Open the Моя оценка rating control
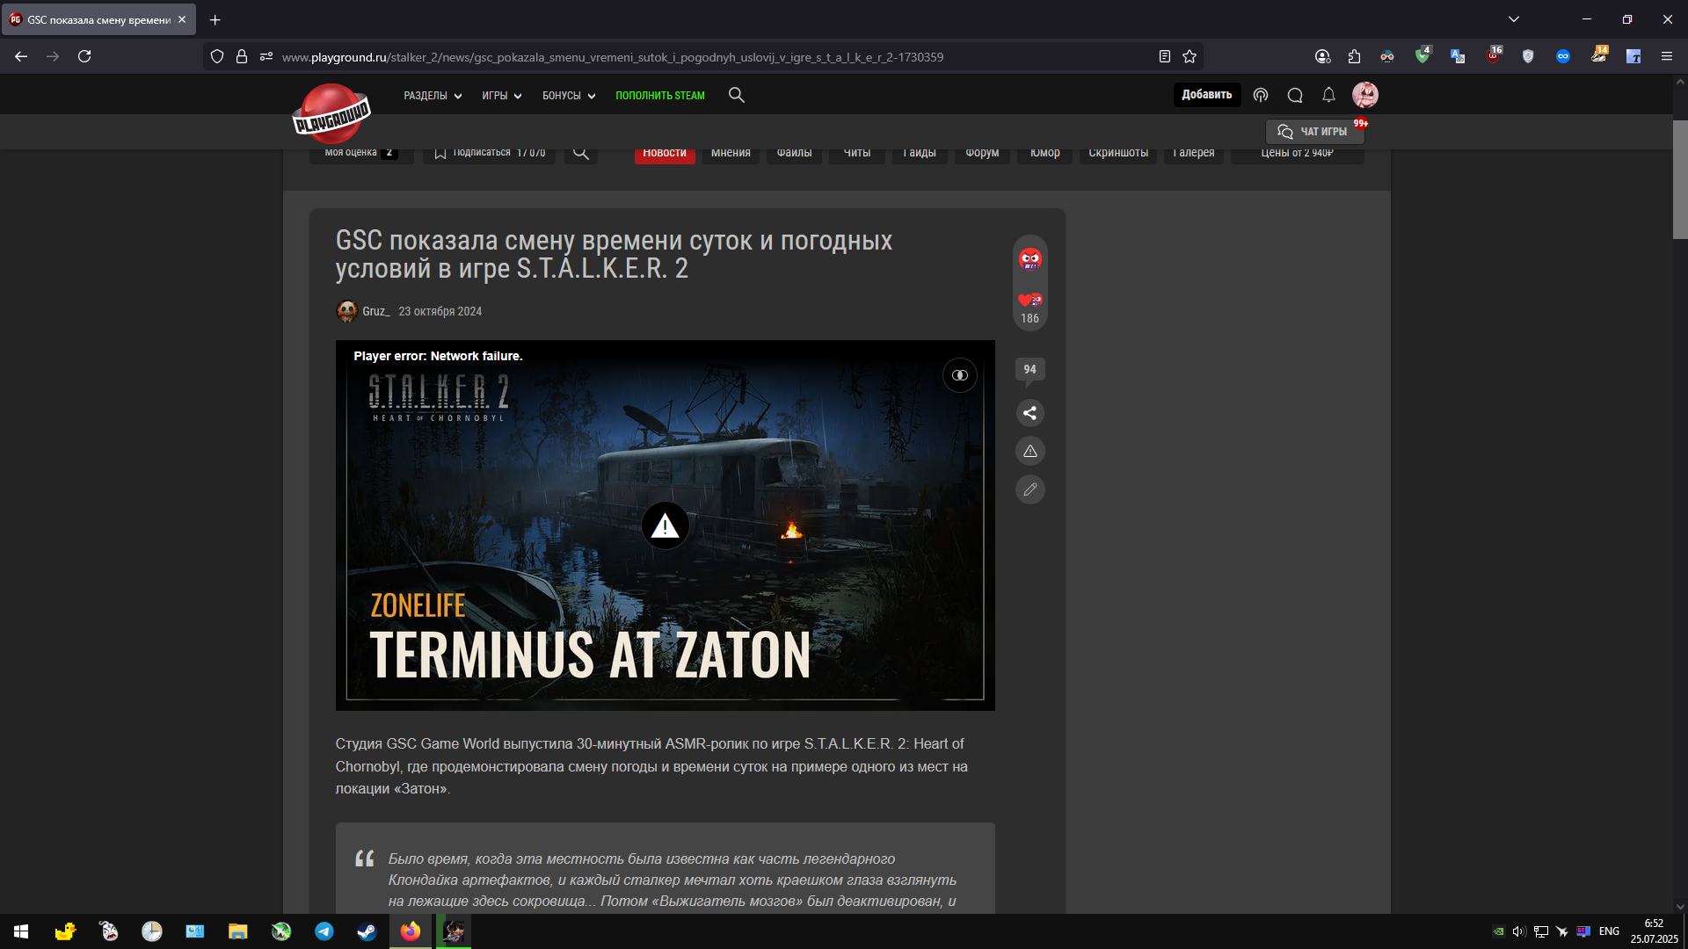 tap(361, 153)
